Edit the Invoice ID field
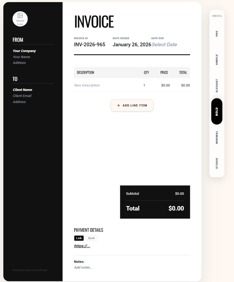This screenshot has width=234, height=282. pyautogui.click(x=90, y=45)
